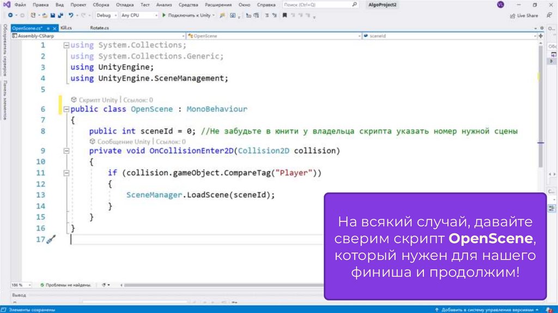
Task: Click the split editor plus icon
Action: [541, 36]
